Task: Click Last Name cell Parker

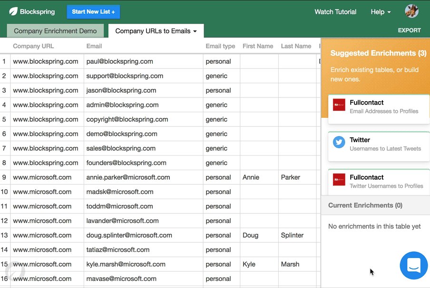Action: coord(298,177)
